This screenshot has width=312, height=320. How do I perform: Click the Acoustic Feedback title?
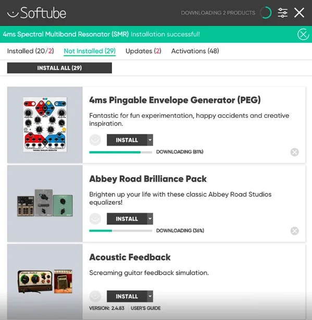pyautogui.click(x=130, y=257)
